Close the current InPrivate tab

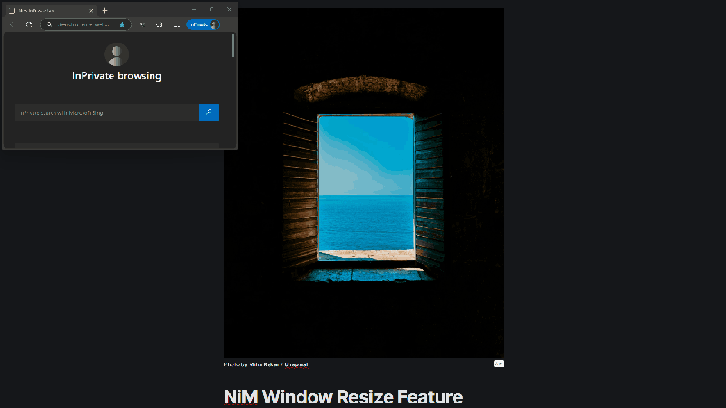pyautogui.click(x=91, y=10)
